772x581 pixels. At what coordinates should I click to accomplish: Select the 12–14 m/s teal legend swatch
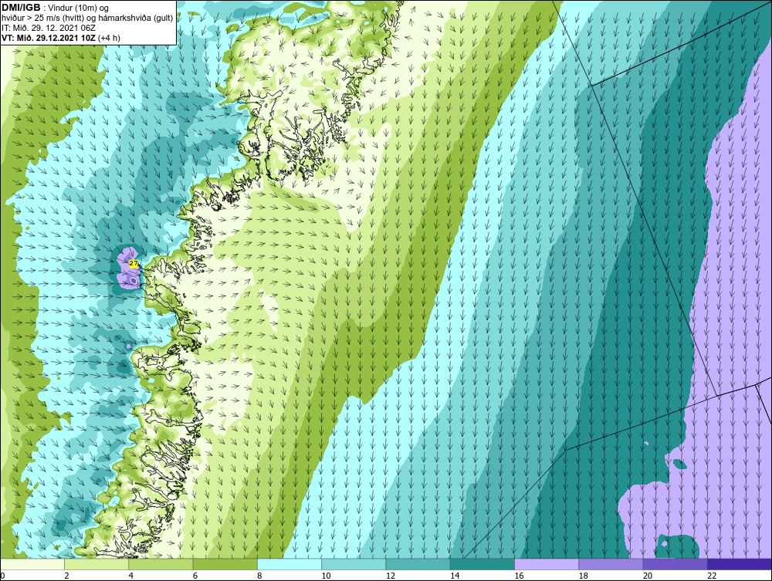coord(418,564)
